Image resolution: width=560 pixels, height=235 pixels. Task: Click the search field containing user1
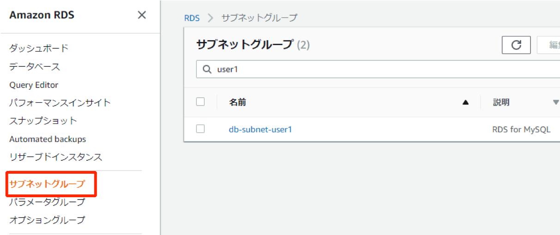pyautogui.click(x=378, y=70)
